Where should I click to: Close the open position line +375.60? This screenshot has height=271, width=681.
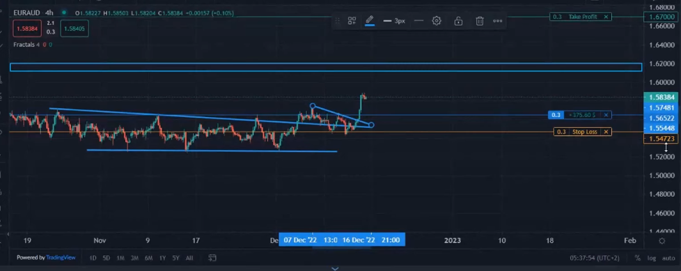click(606, 115)
